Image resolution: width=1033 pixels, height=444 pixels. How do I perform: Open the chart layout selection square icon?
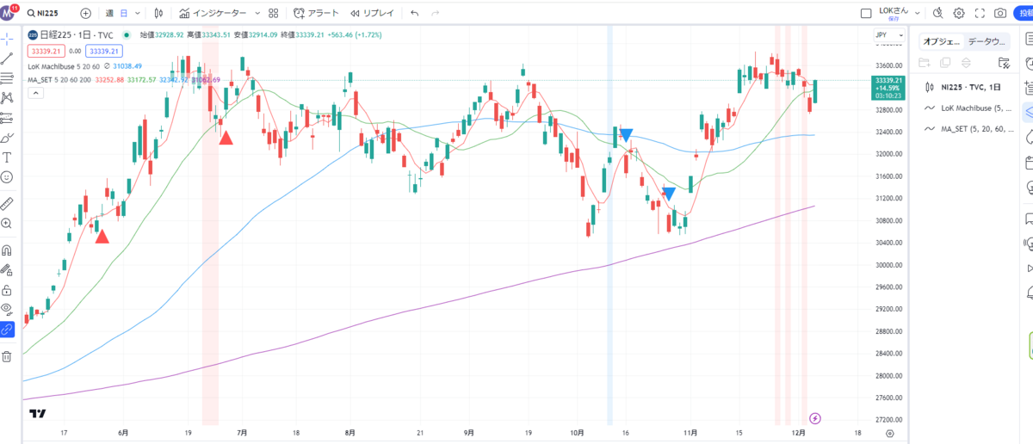(866, 14)
